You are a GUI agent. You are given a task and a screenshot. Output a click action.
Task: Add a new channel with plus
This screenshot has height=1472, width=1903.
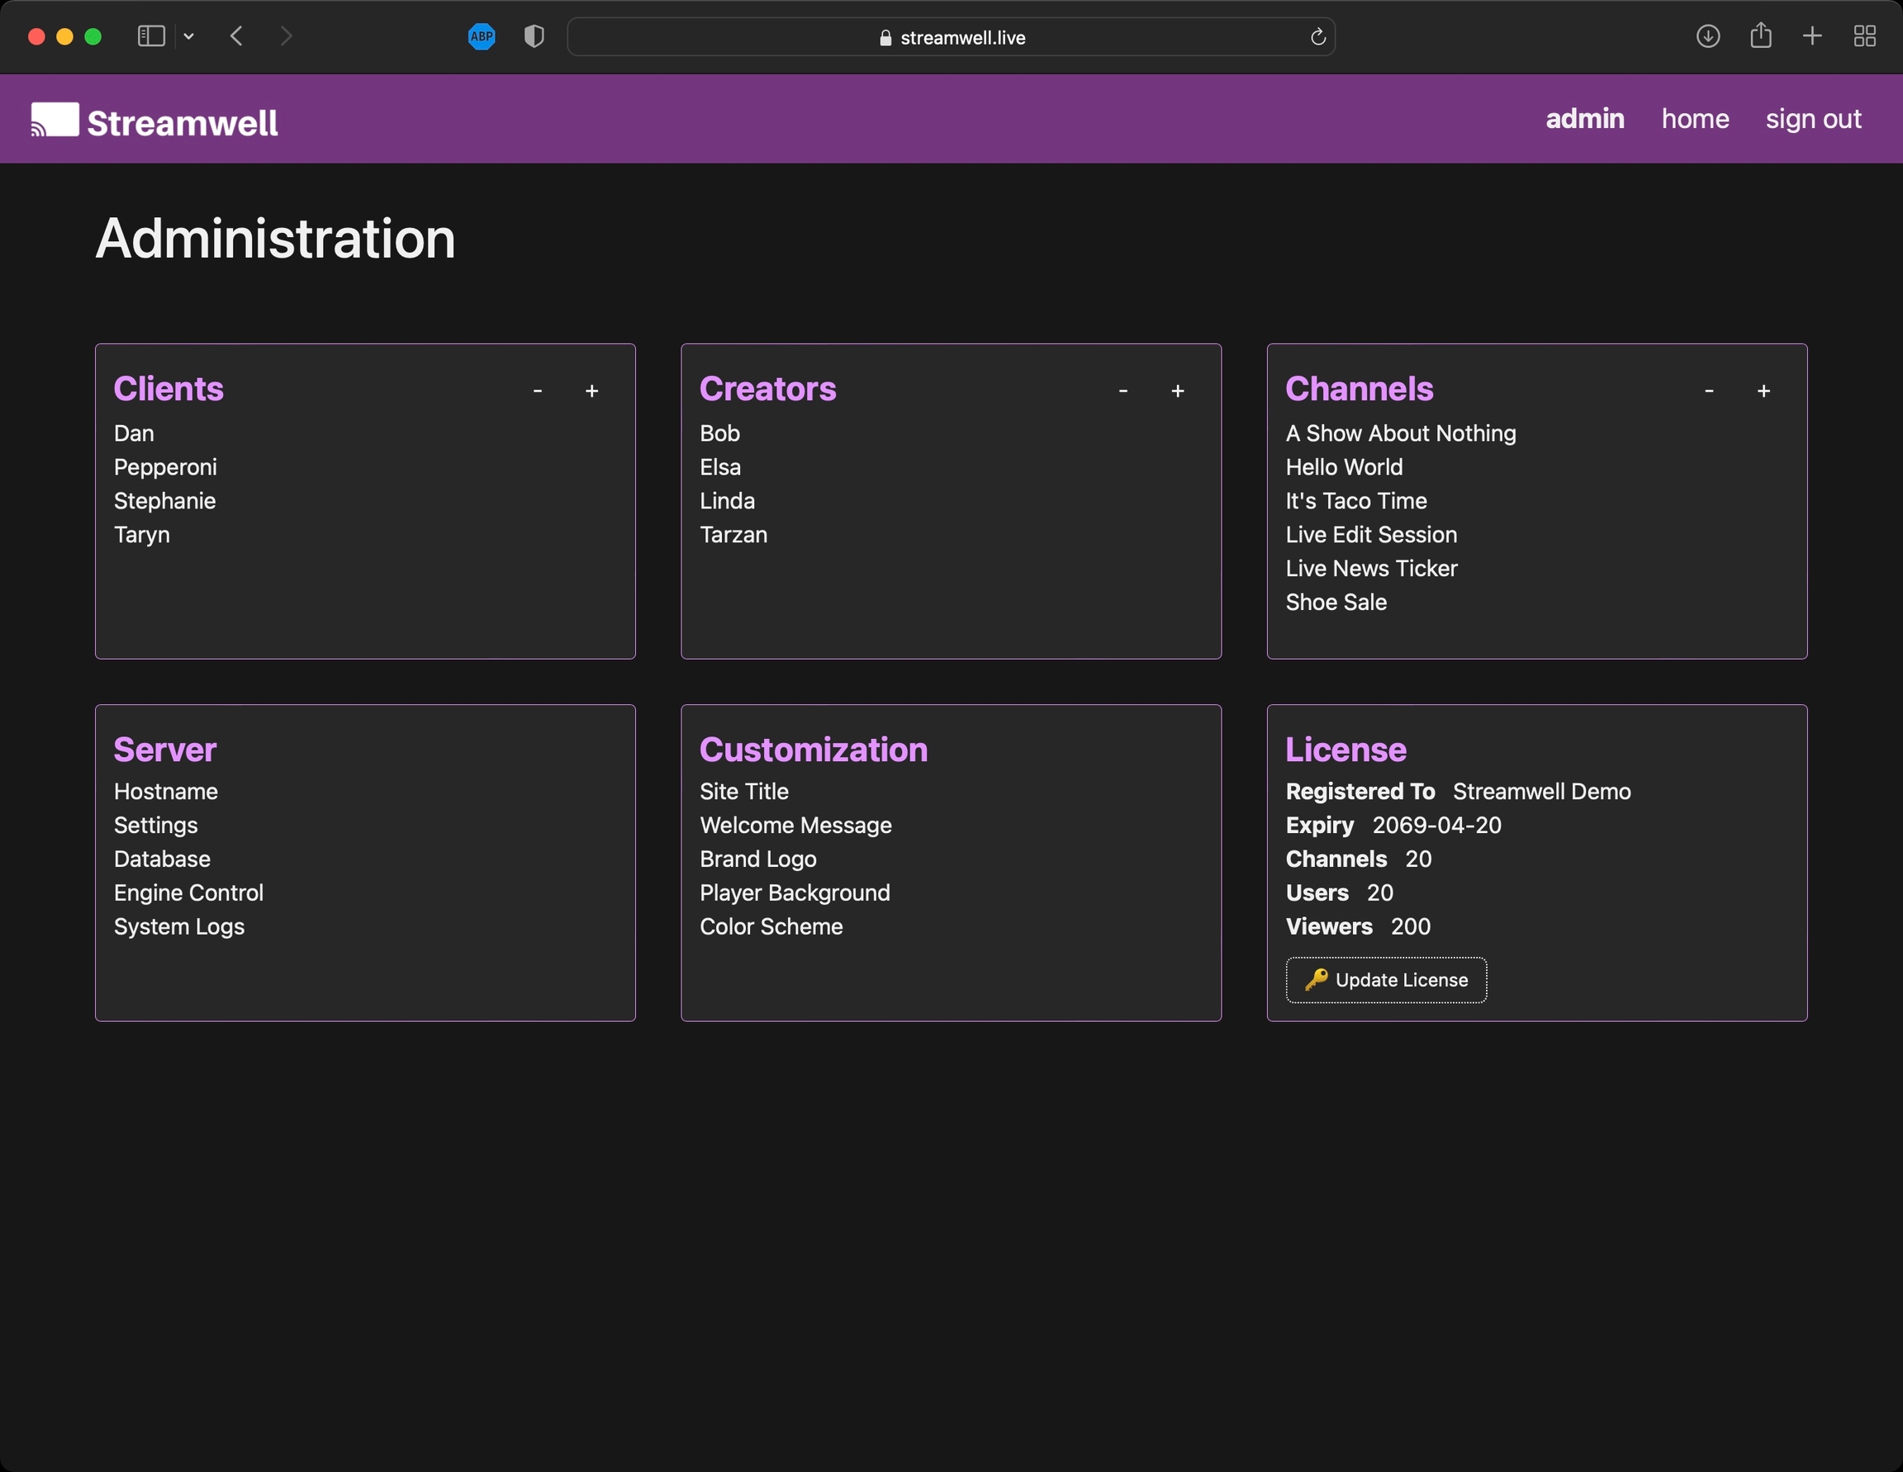(1763, 391)
